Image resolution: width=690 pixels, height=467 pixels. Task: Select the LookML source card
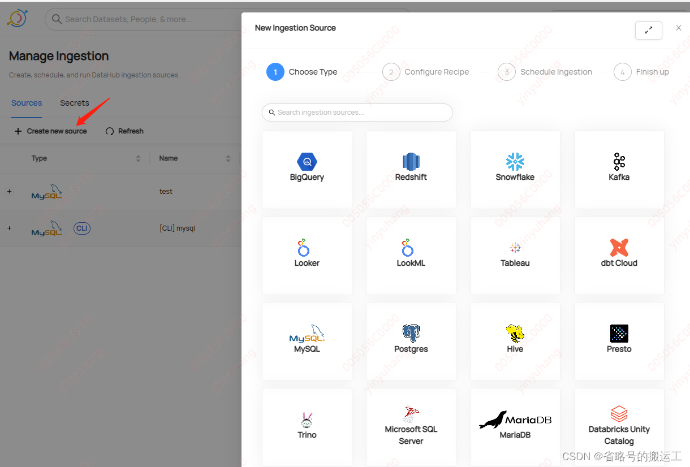411,255
